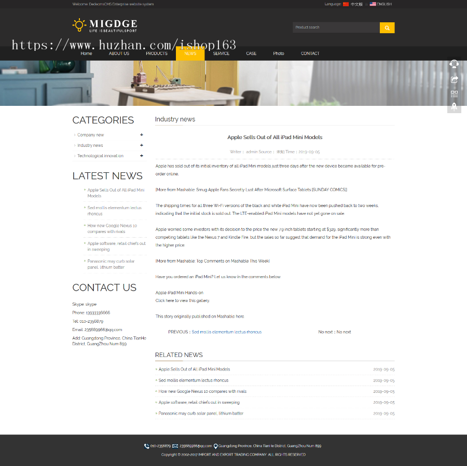Click the share icon in floating sidebar
The image size is (467, 466).
point(454,79)
